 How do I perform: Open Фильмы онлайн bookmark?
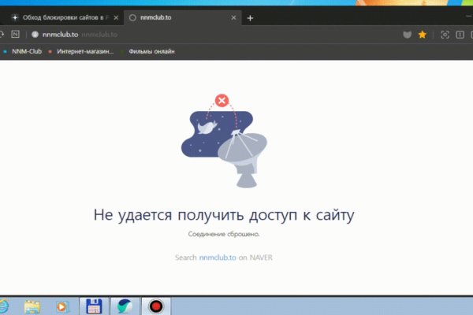click(151, 52)
